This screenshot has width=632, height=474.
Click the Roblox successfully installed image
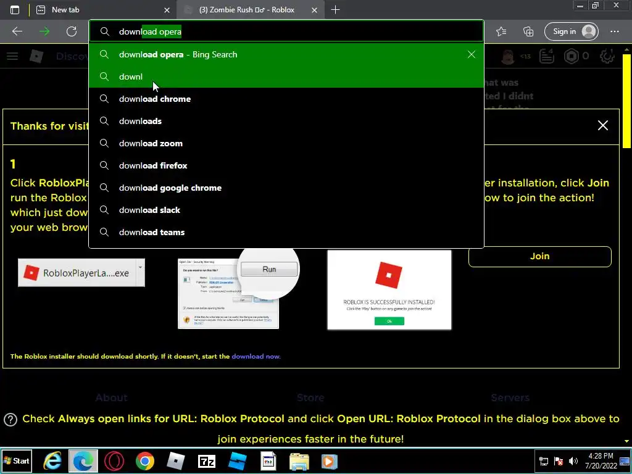pos(389,290)
